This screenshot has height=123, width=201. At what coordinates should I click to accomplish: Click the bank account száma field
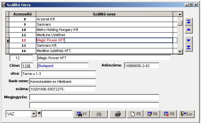(x=63, y=89)
